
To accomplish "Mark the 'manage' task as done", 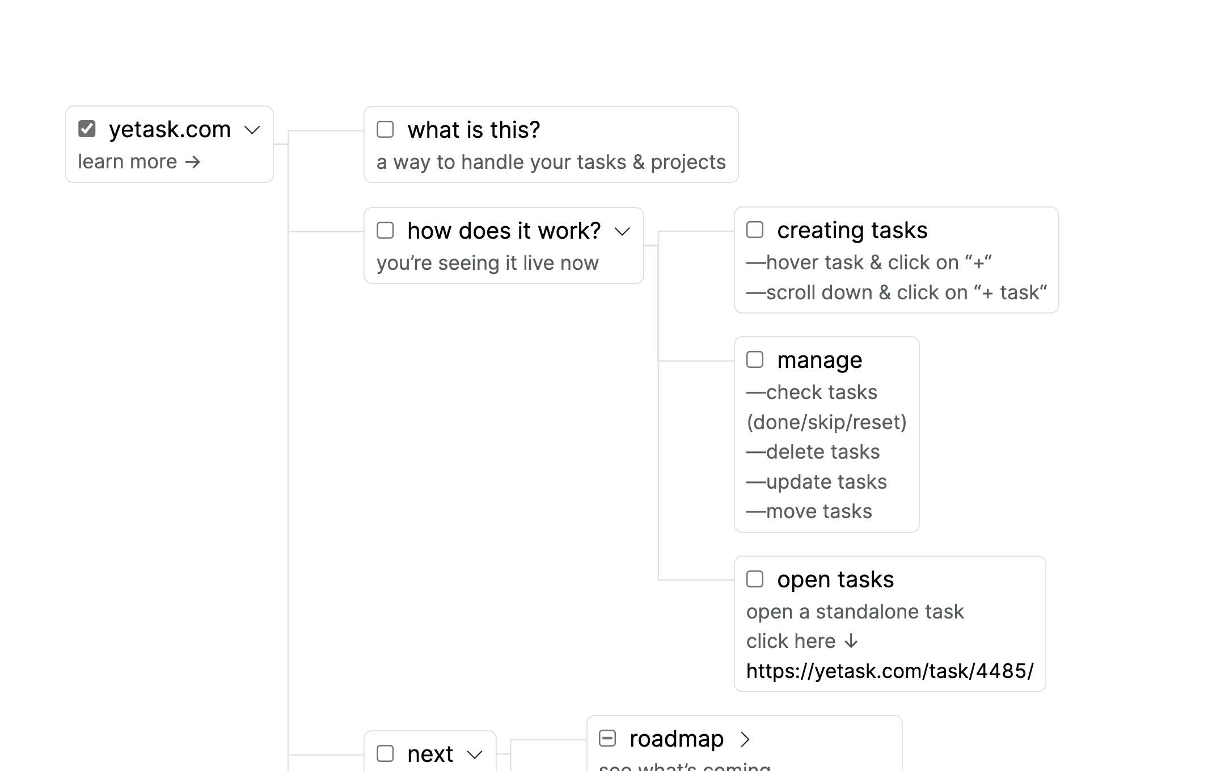I will pyautogui.click(x=755, y=359).
